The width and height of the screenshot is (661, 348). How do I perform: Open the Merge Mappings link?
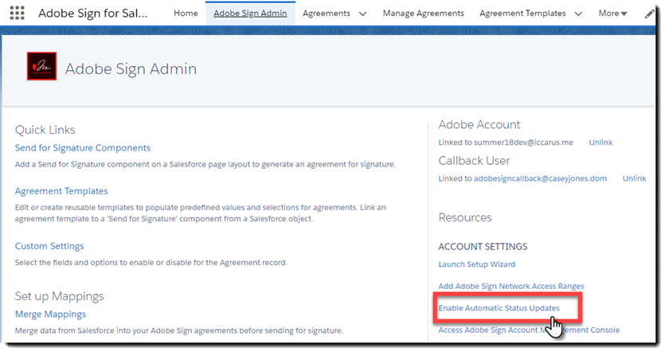click(50, 315)
